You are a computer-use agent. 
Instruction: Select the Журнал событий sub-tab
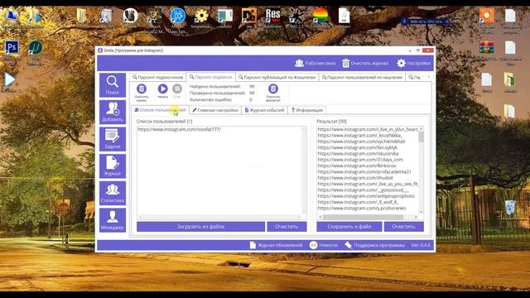tap(264, 110)
